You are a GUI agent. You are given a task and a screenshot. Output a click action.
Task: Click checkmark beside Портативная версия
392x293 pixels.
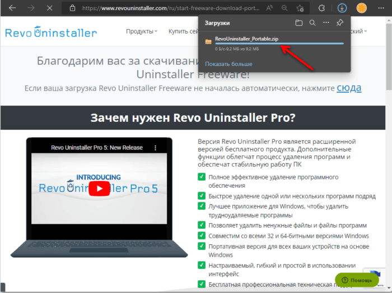(202, 246)
